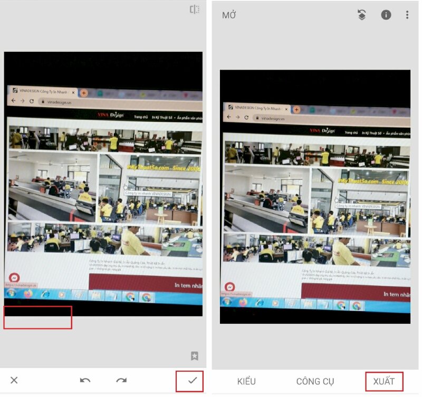Viewport: 422px width, 397px height.
Task: Open the CÔNG CỤ tools tab
Action: (x=315, y=381)
